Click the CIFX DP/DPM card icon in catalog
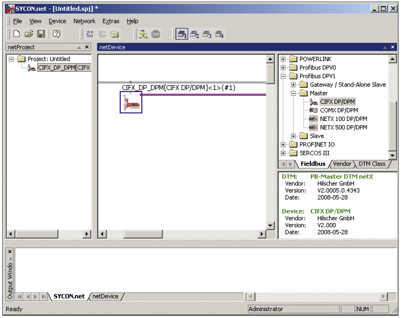Viewport: 401px width, 318px height. coord(314,102)
